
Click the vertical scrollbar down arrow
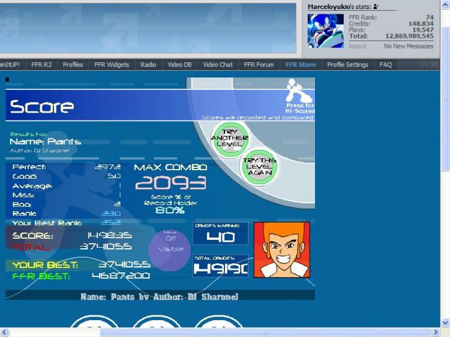(x=445, y=322)
